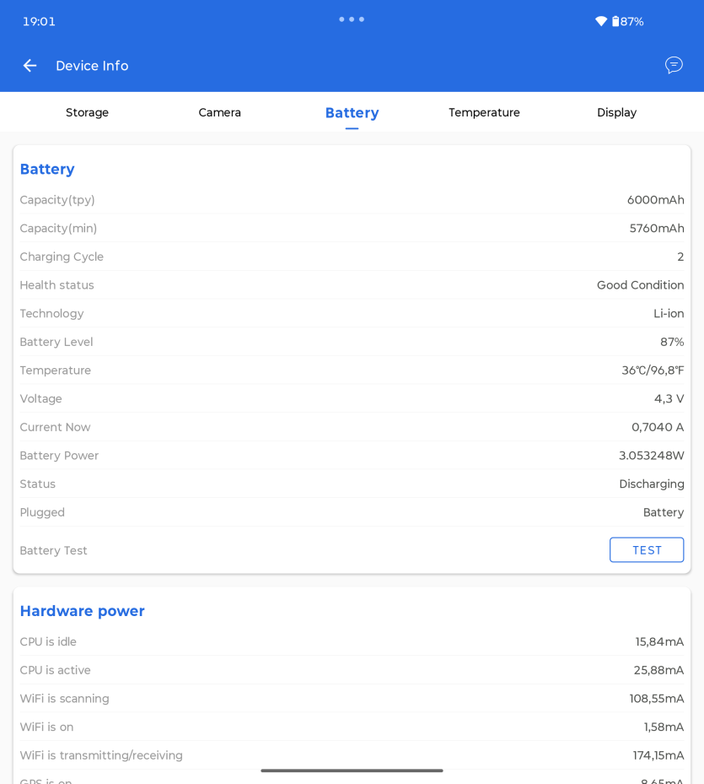This screenshot has height=784, width=704.
Task: Tap the three dots at top center
Action: [x=352, y=19]
